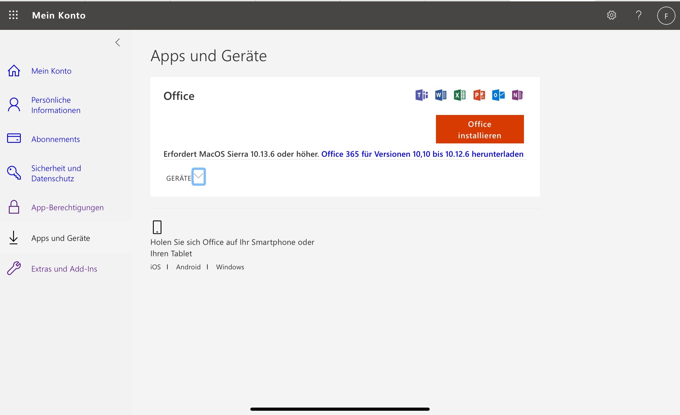Image resolution: width=680 pixels, height=415 pixels.
Task: Click the wrench icon for Extras und Add-Ins
Action: [x=14, y=268]
